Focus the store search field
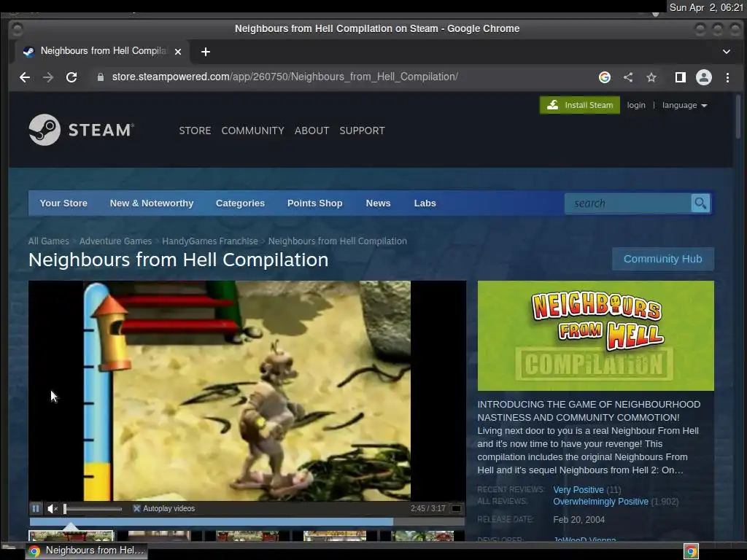Viewport: 747px width, 560px height. 627,203
